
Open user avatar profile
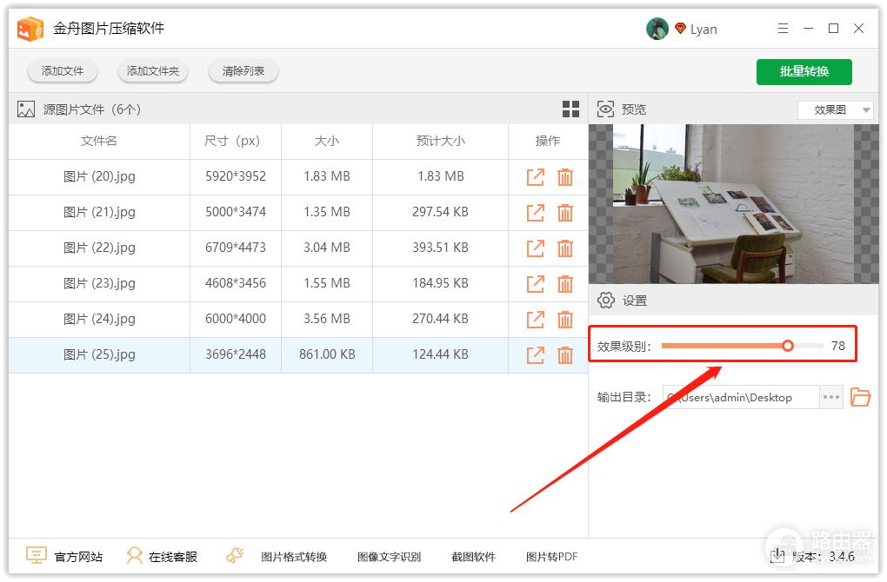click(x=657, y=29)
